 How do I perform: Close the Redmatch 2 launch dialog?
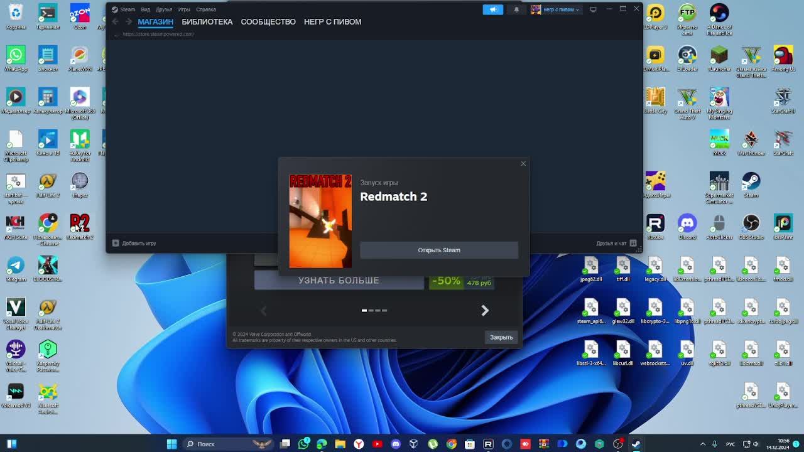(x=523, y=164)
